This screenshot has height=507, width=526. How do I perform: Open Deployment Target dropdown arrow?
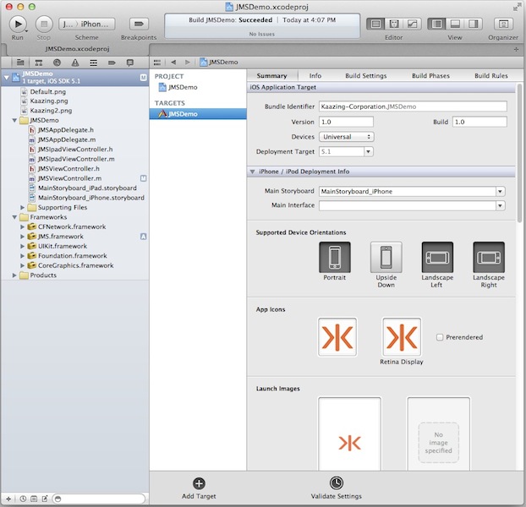coord(369,151)
